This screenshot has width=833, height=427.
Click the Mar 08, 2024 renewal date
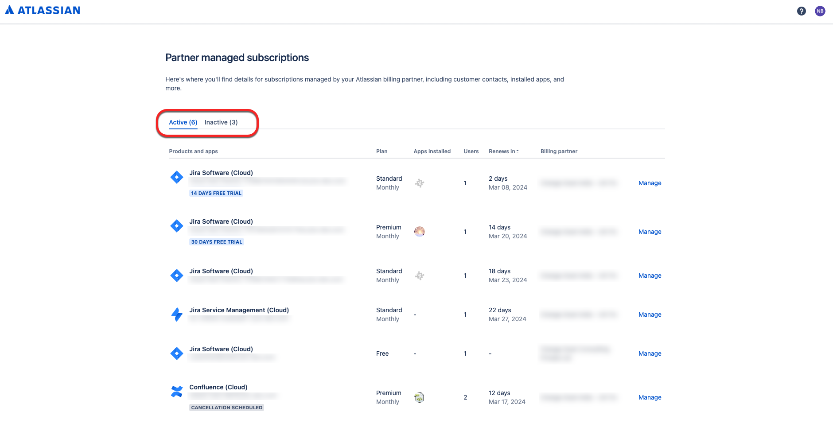[x=508, y=187]
